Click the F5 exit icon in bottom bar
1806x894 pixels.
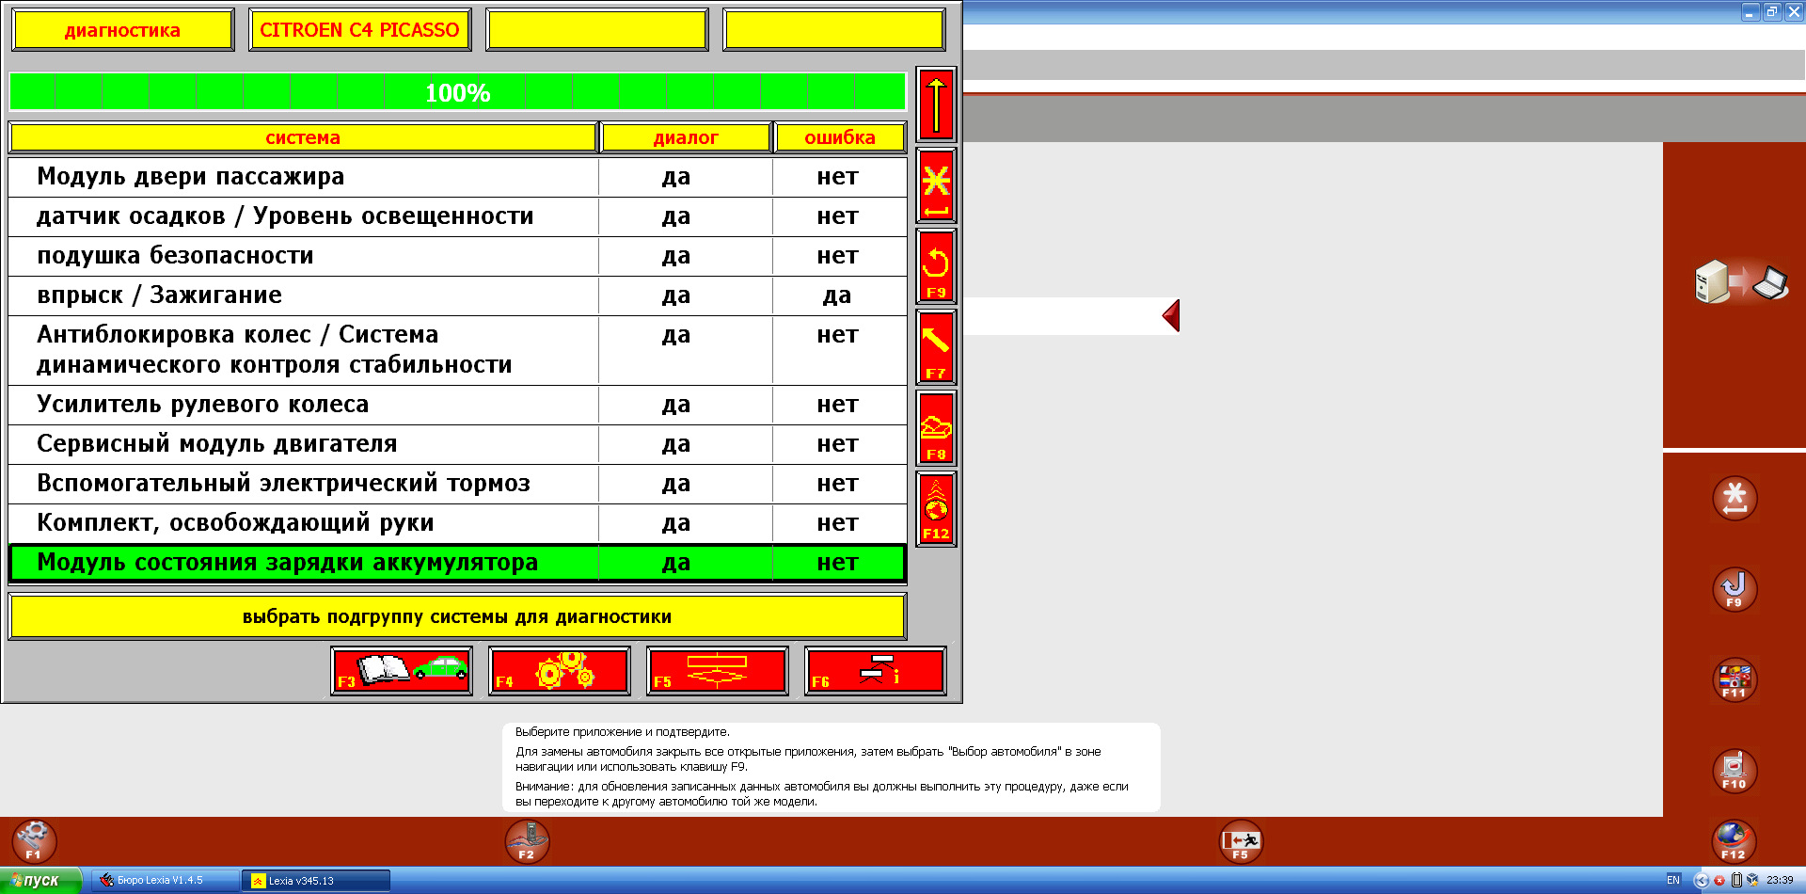click(1241, 841)
